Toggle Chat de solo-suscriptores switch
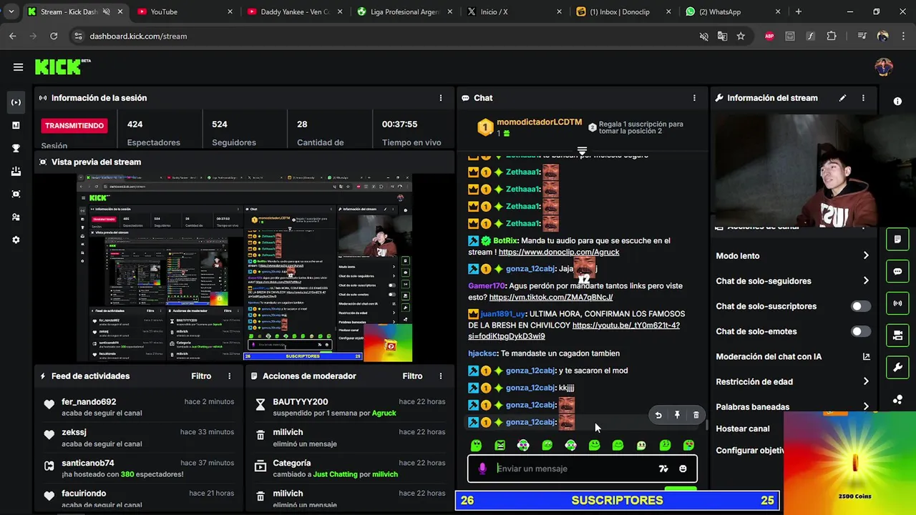 [x=861, y=306]
